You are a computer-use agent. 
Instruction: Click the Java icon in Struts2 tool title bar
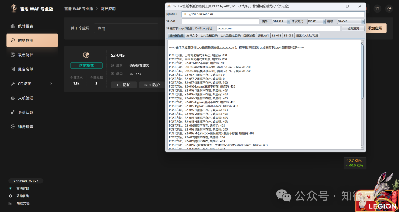coord(169,6)
